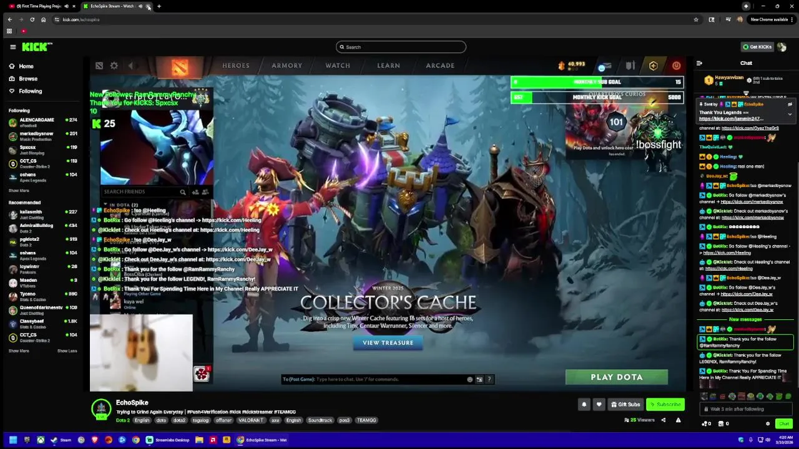Click Dota 2 WATCH tab in stream

tap(338, 65)
